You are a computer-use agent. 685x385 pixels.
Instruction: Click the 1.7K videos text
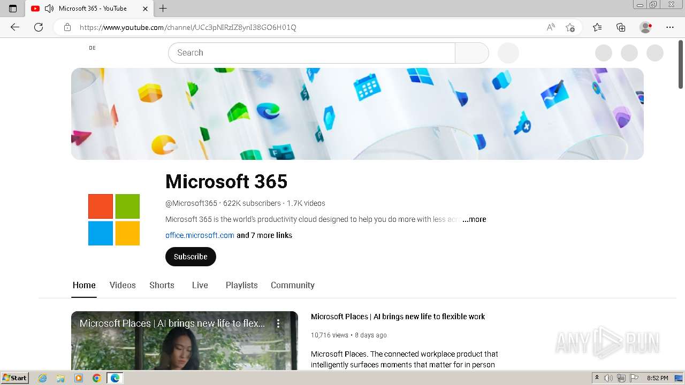[x=306, y=203]
